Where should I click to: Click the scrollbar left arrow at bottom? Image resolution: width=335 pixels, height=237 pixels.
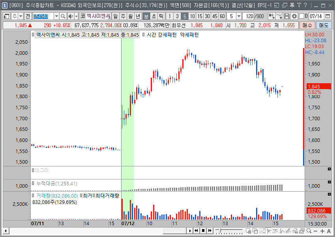[6, 231]
